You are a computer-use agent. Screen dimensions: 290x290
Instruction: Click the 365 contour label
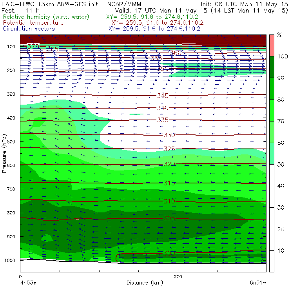pyautogui.click(x=53, y=49)
